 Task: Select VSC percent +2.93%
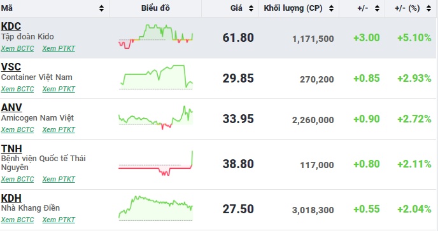414,79
